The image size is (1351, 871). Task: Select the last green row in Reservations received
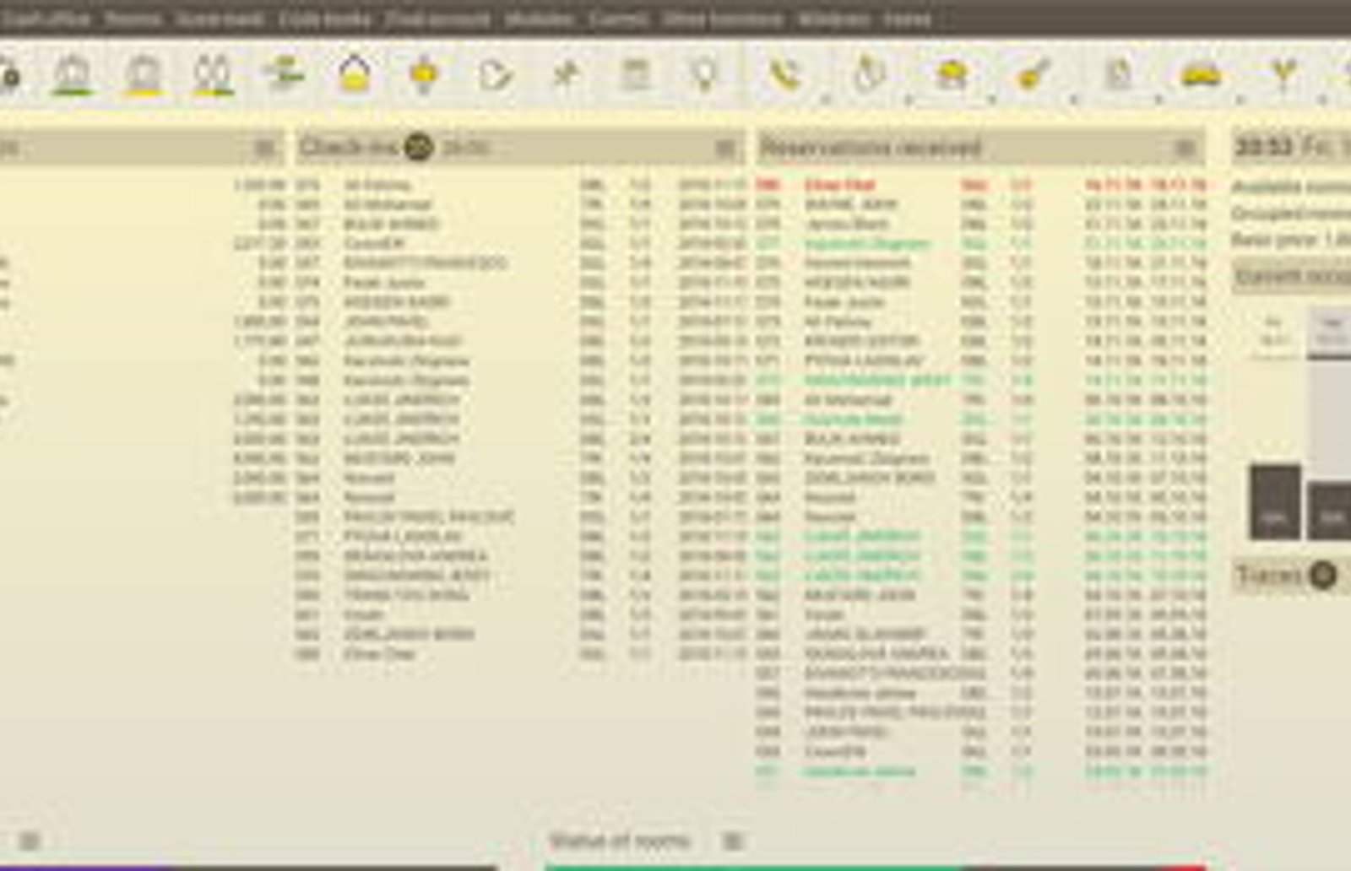(x=981, y=771)
